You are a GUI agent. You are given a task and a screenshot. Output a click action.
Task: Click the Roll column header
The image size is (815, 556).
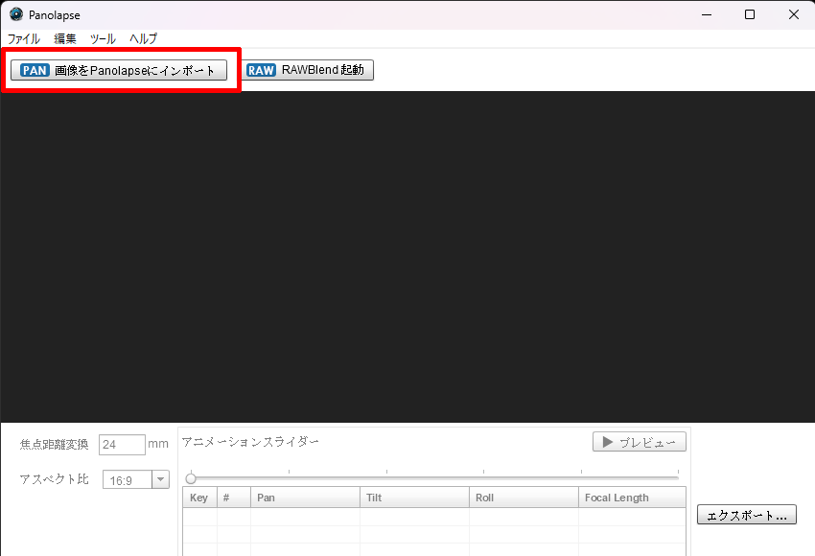(x=524, y=498)
